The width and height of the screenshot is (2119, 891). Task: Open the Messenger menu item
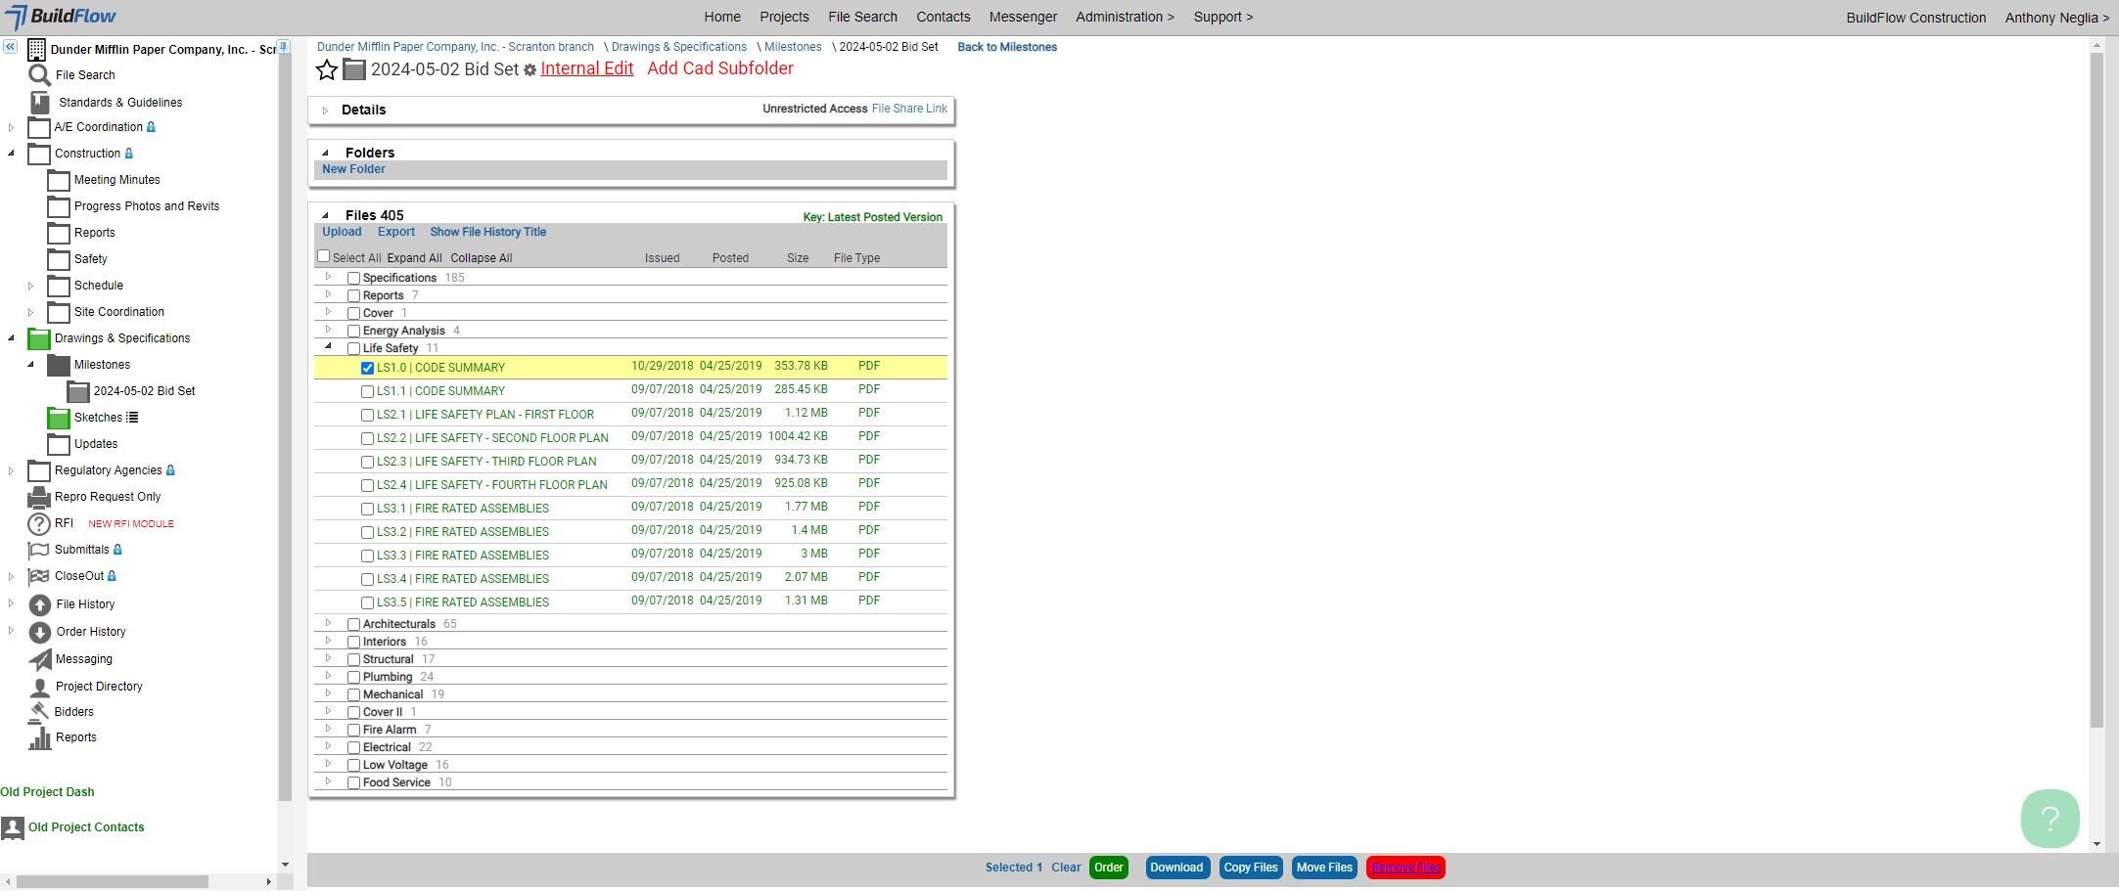click(1023, 17)
